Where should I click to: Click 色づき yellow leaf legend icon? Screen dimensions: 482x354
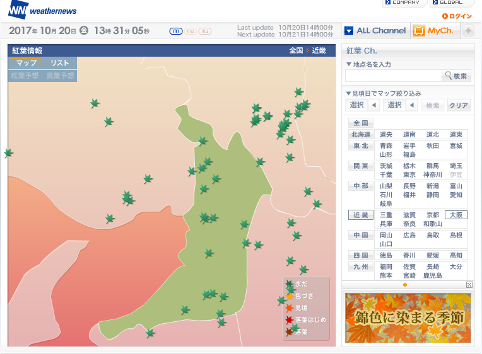(289, 296)
